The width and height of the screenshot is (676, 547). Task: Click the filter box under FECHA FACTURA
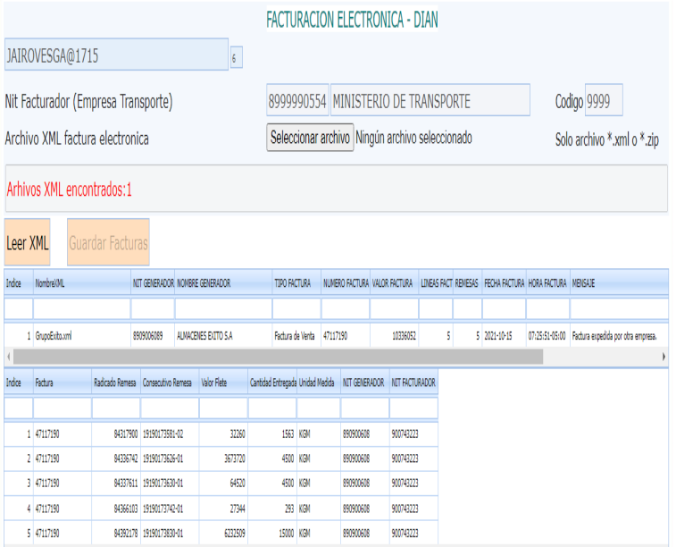[504, 309]
